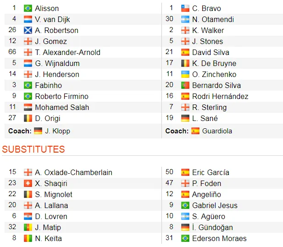Click the Scotland flag next to A. Robertson
This screenshot has height=247, width=283.
point(28,30)
